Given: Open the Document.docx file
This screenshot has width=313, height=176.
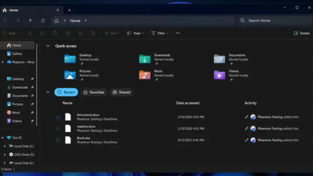Looking at the screenshot, I should (x=88, y=115).
